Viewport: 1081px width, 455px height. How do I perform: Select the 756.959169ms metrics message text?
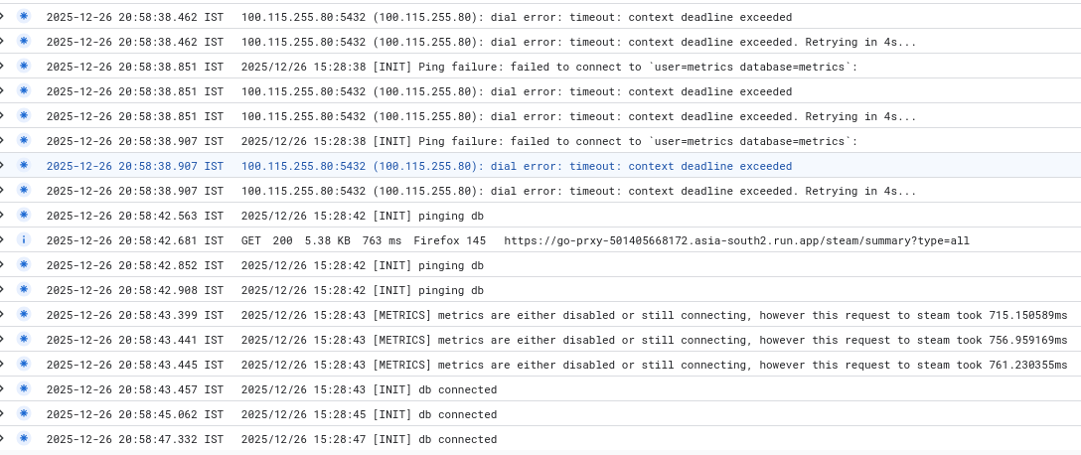point(654,340)
